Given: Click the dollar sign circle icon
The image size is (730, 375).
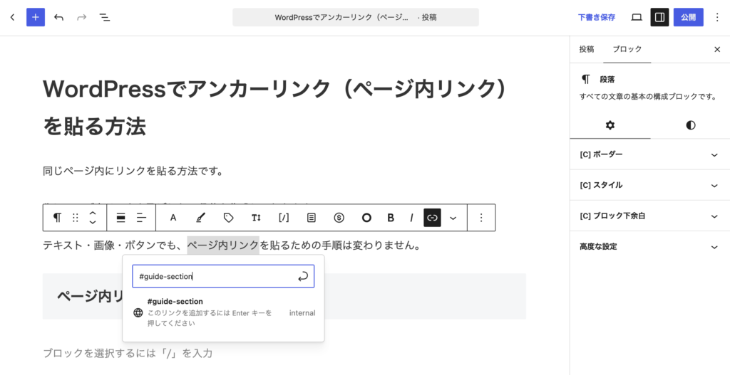Looking at the screenshot, I should coord(339,218).
